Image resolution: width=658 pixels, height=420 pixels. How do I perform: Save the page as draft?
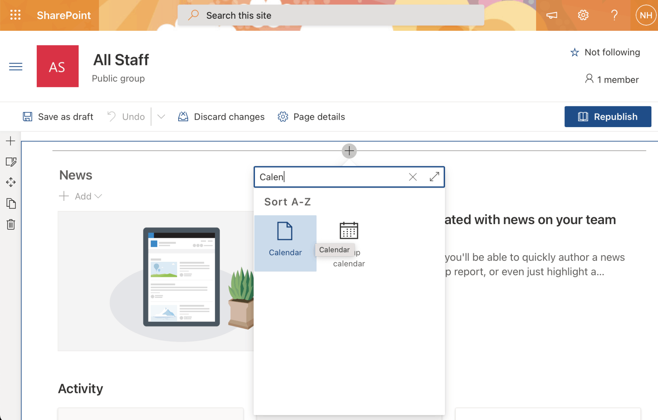(58, 117)
